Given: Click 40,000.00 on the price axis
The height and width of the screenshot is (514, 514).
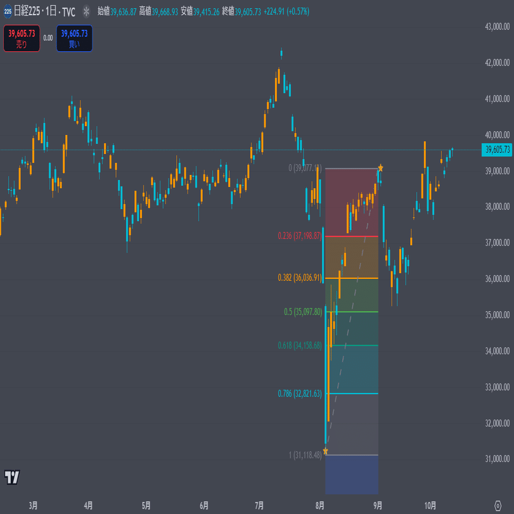Looking at the screenshot, I should (498, 135).
